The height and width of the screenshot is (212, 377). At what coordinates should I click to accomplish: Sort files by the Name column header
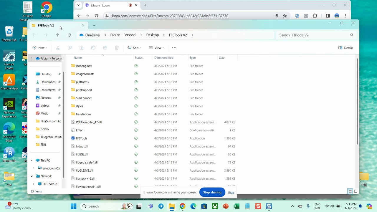tap(78, 58)
